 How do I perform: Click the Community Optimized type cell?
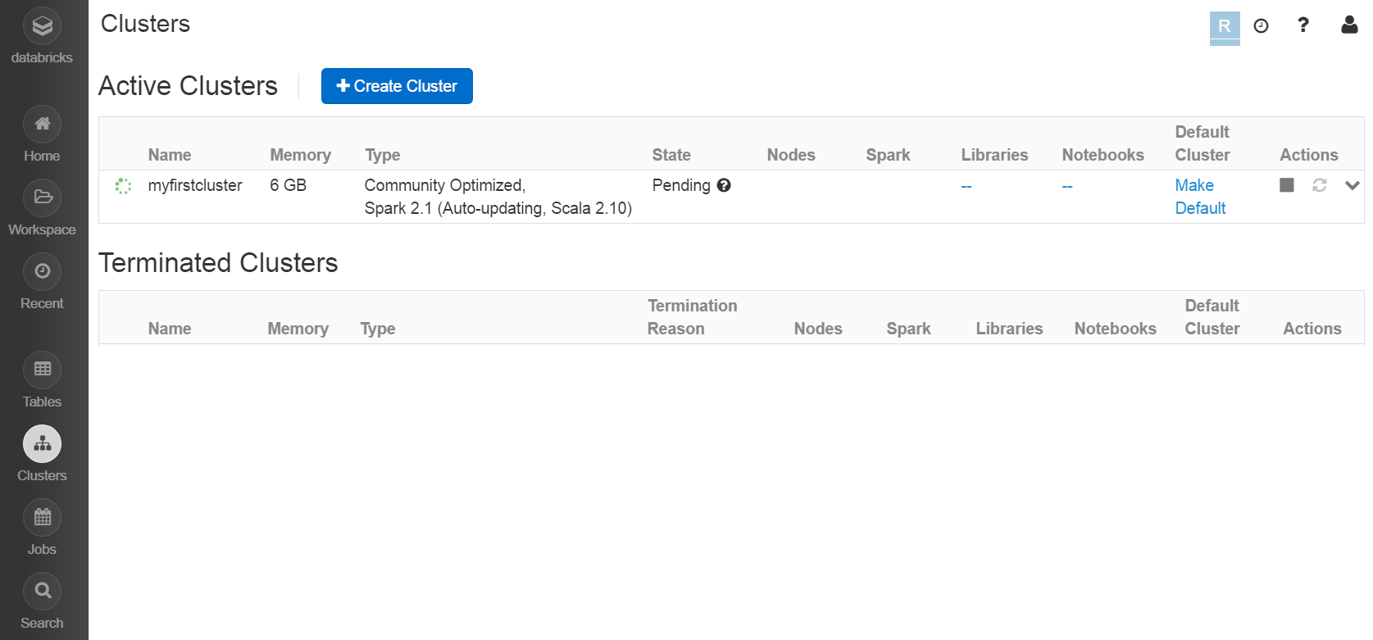click(498, 197)
